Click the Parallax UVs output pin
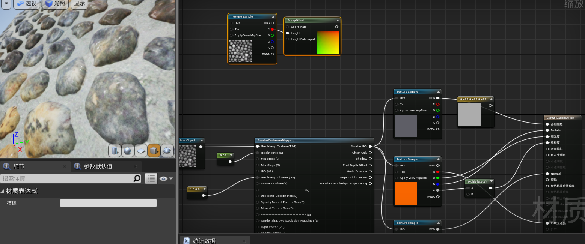Viewport: 585px width, 244px height. pos(370,147)
